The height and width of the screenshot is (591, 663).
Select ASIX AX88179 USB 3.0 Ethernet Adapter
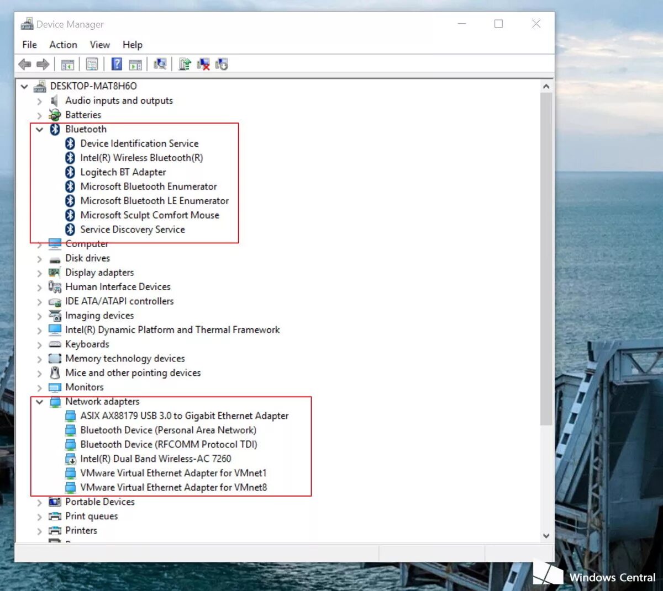185,416
